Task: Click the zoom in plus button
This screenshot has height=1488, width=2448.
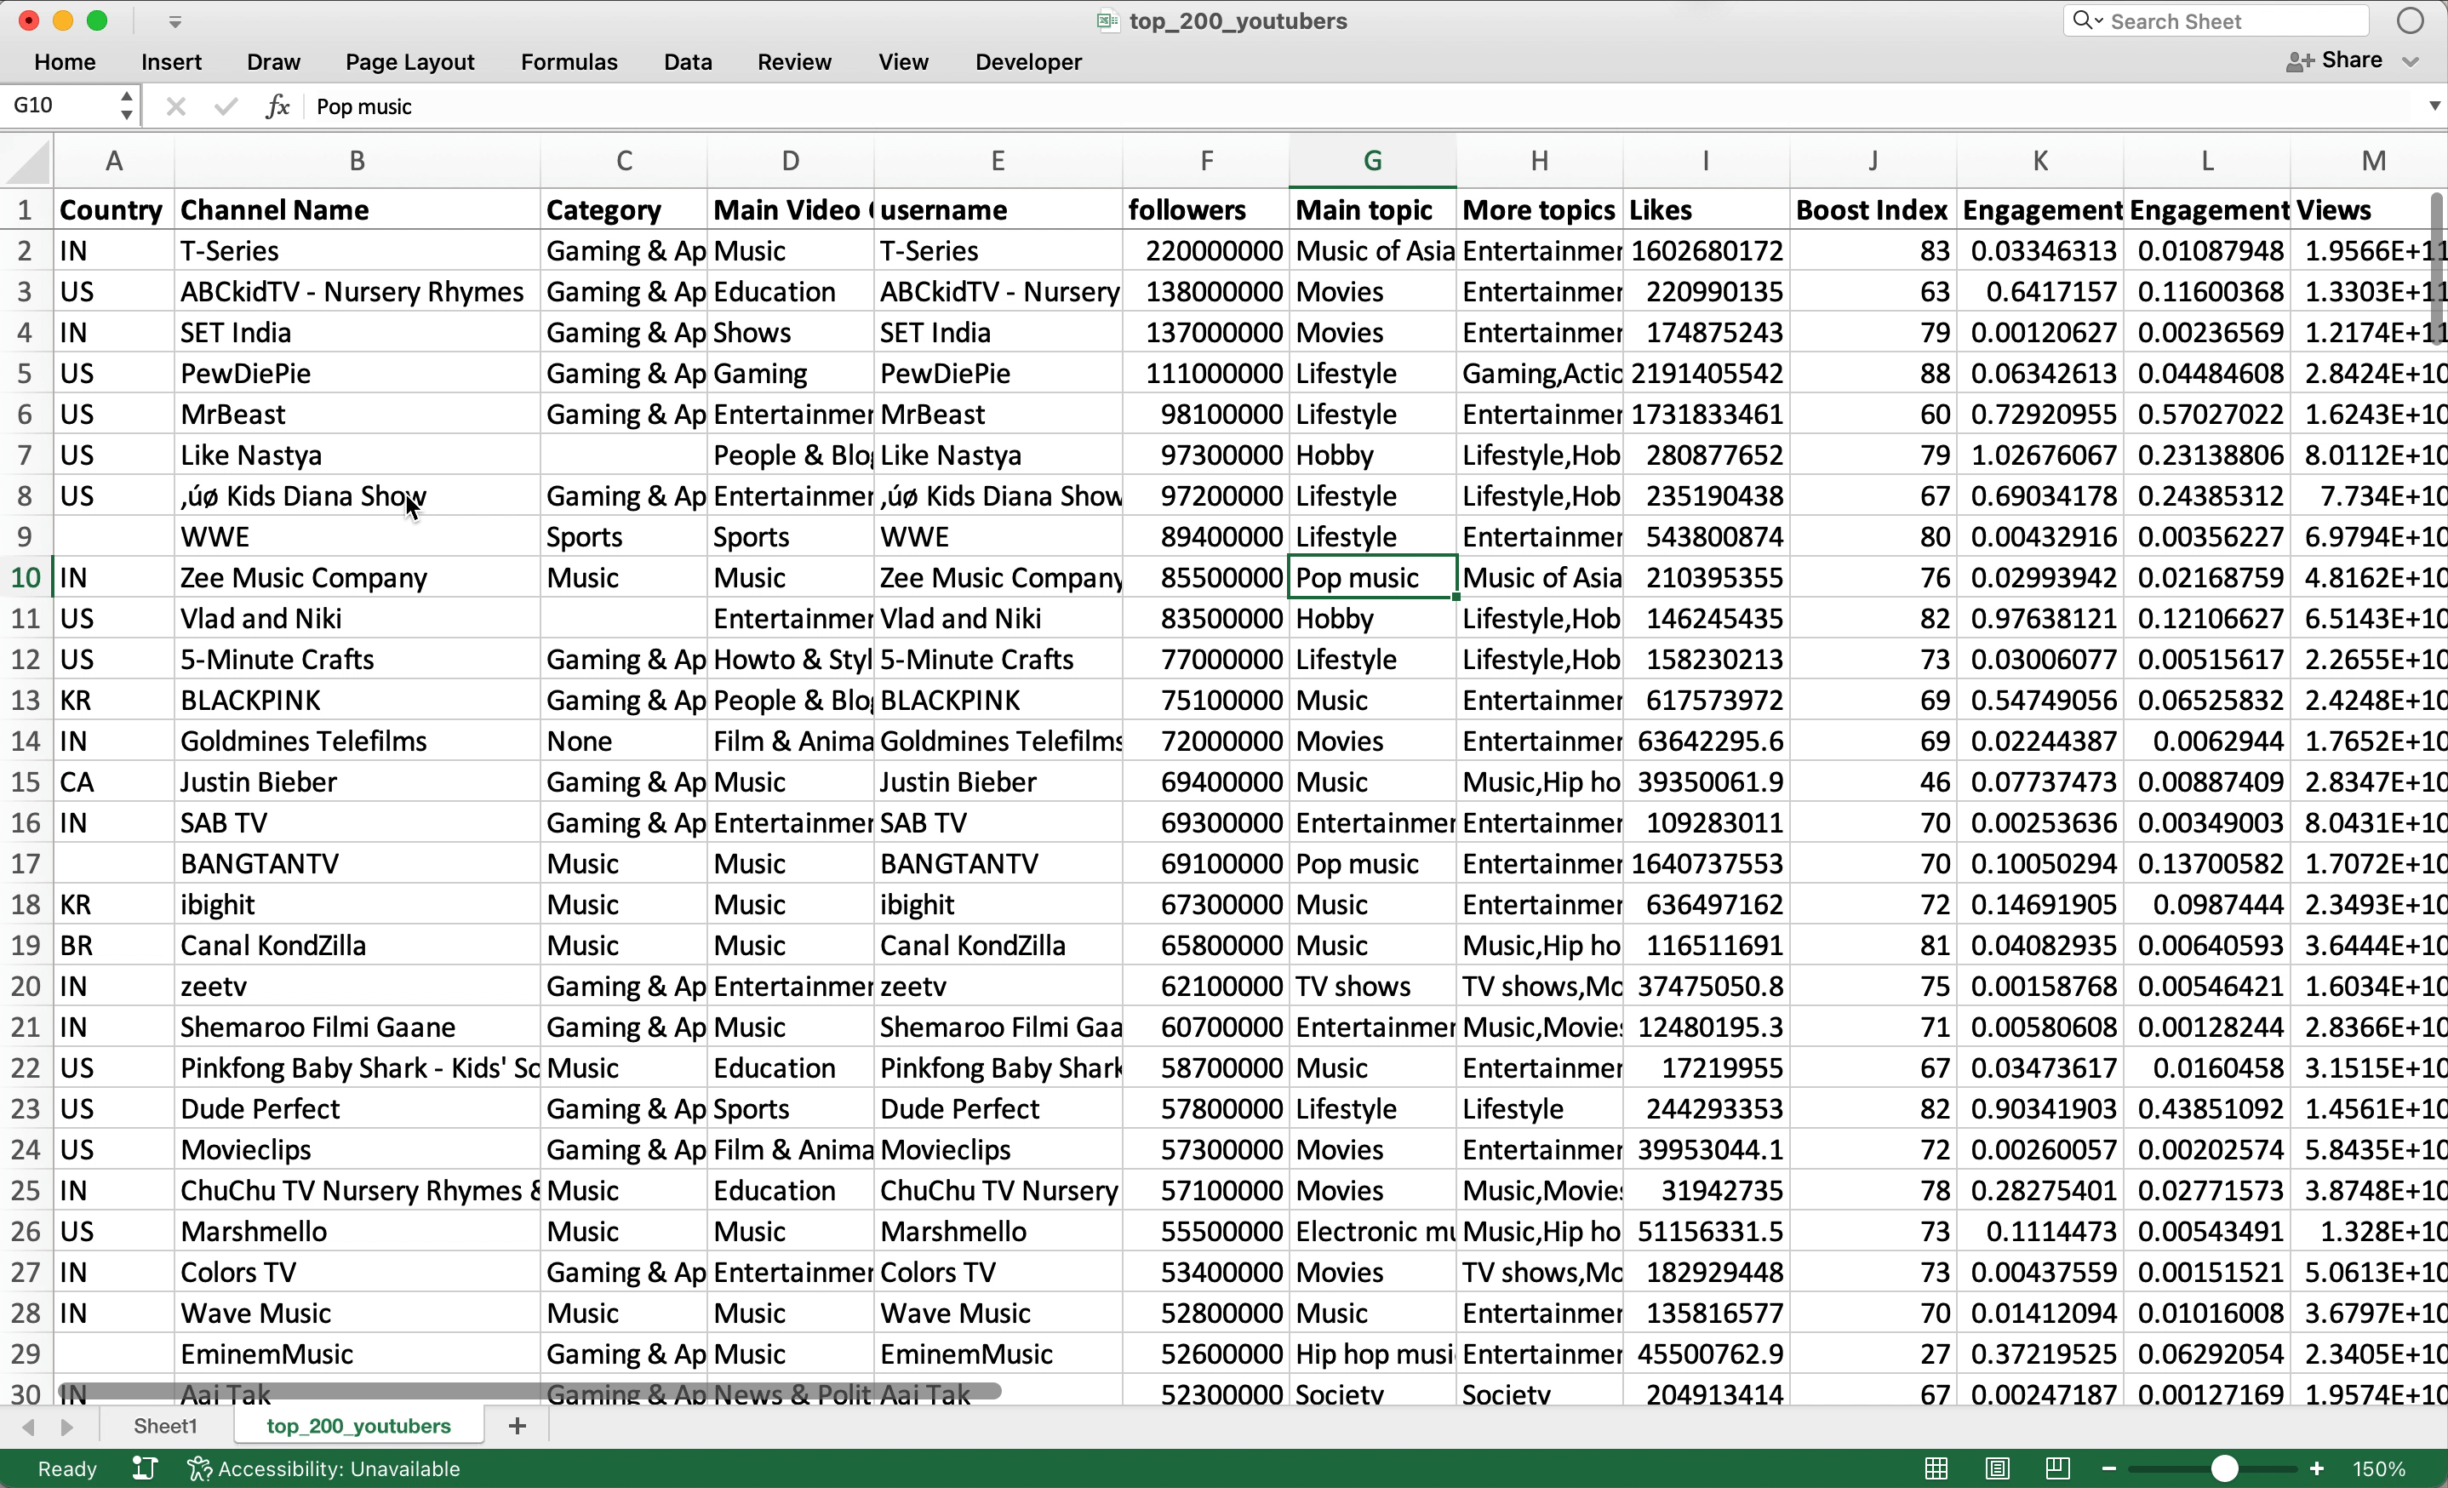Action: click(2317, 1468)
